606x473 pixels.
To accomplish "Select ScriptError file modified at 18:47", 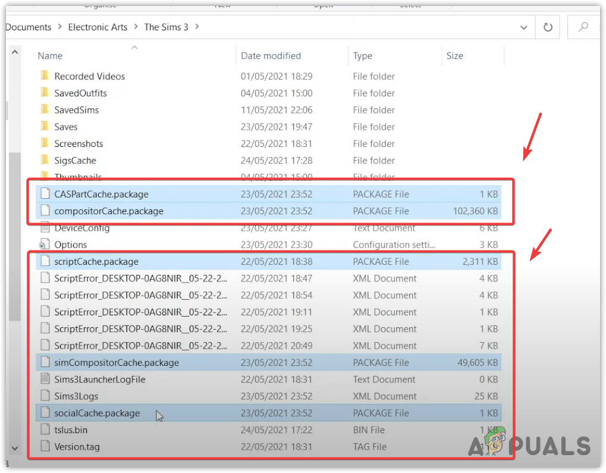I will coord(141,278).
